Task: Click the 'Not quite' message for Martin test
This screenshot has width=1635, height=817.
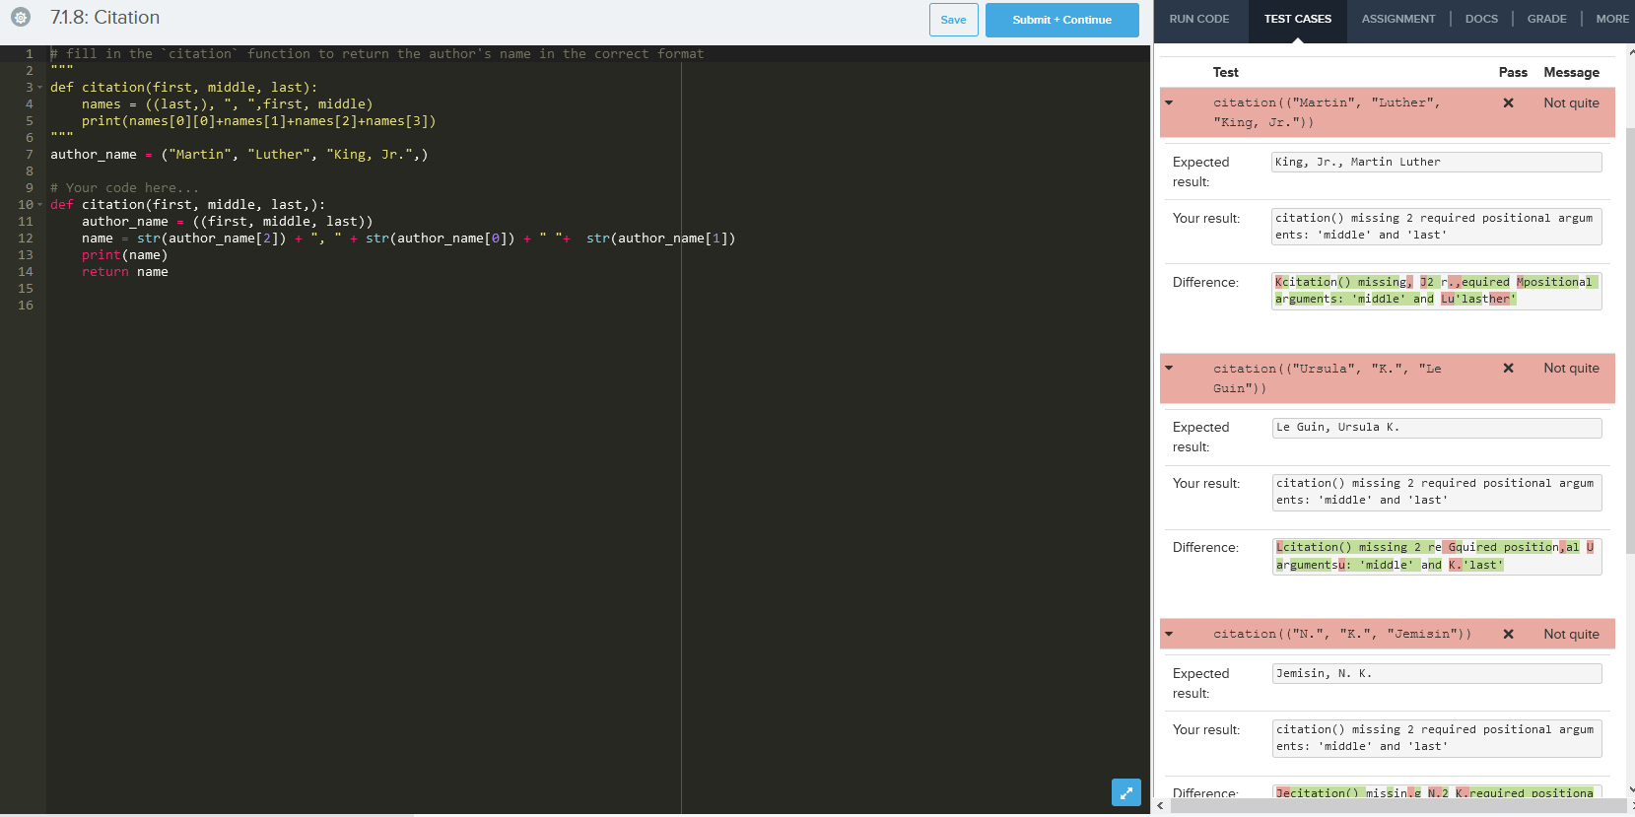Action: (x=1571, y=102)
